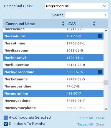Image resolution: width=111 pixels, height=128 pixels.
Task: Click CAS number 1609-66-1
Action: click(75, 58)
